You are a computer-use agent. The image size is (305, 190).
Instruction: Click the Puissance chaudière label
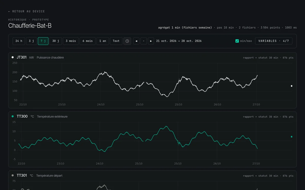[50, 58]
